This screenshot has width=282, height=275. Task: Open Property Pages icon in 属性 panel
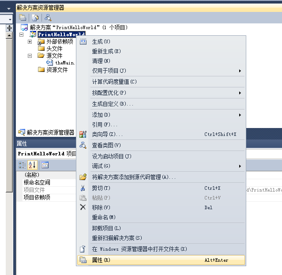pos(45,165)
